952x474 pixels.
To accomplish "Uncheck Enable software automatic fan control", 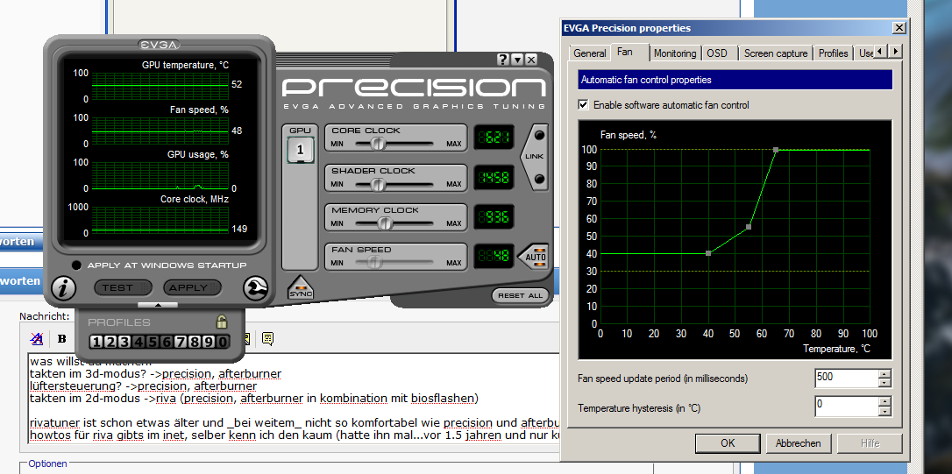I will [584, 105].
